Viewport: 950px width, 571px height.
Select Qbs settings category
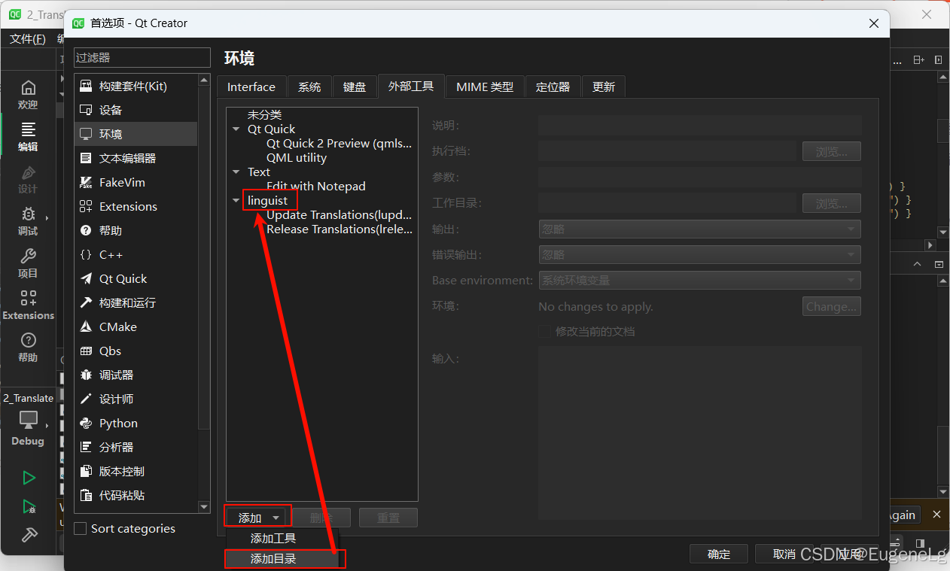[136, 351]
